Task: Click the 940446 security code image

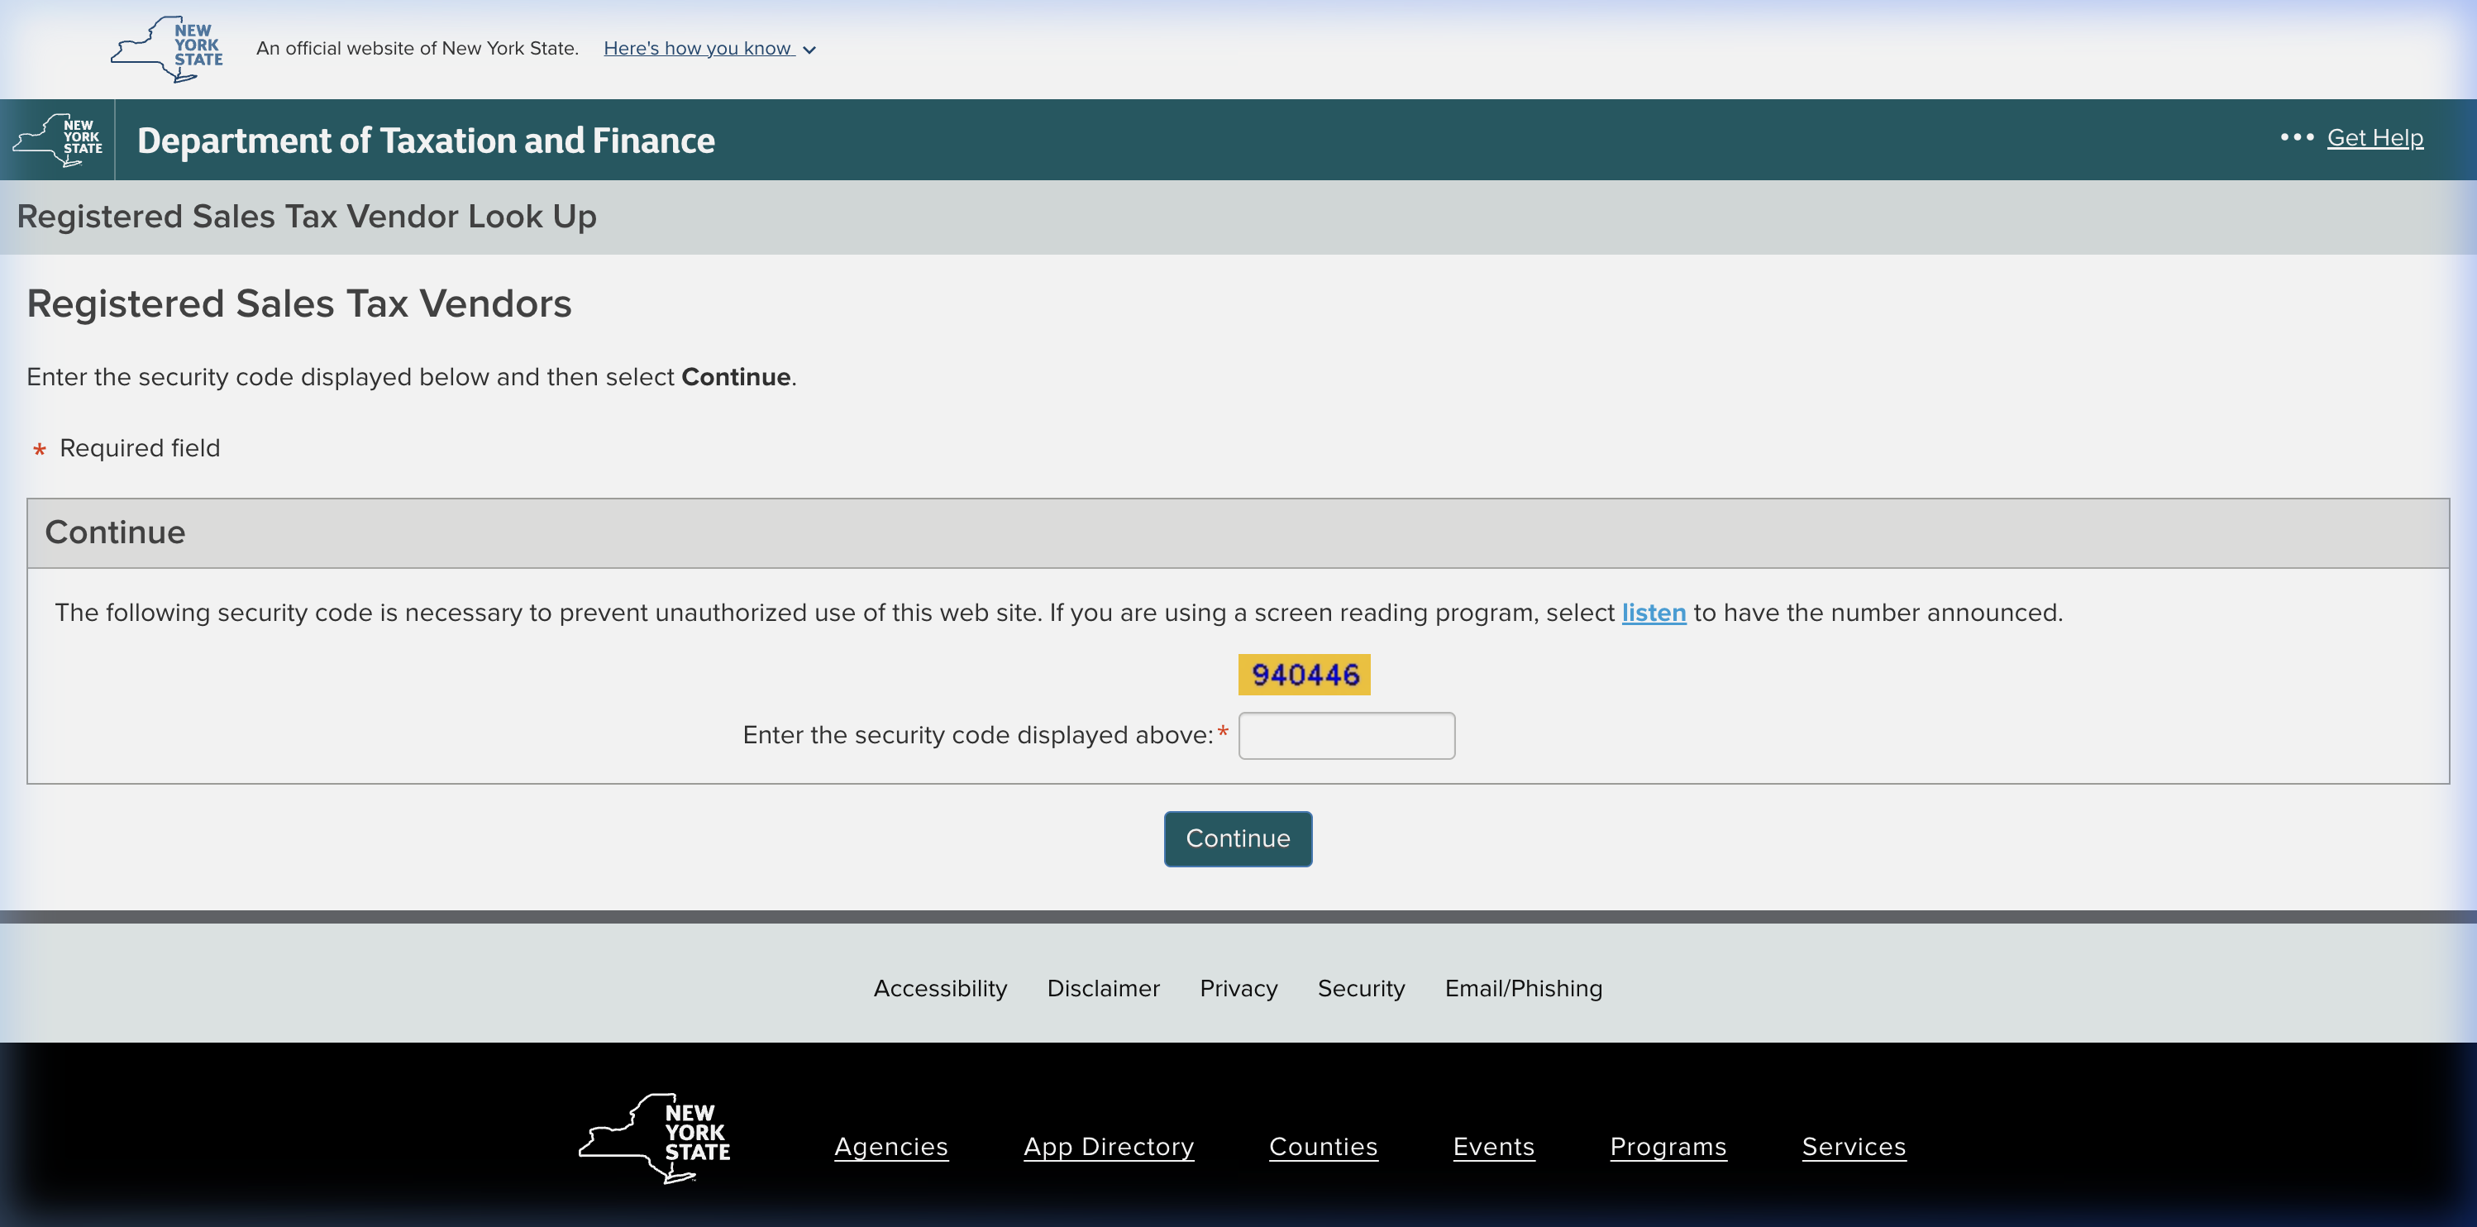Action: [1304, 674]
